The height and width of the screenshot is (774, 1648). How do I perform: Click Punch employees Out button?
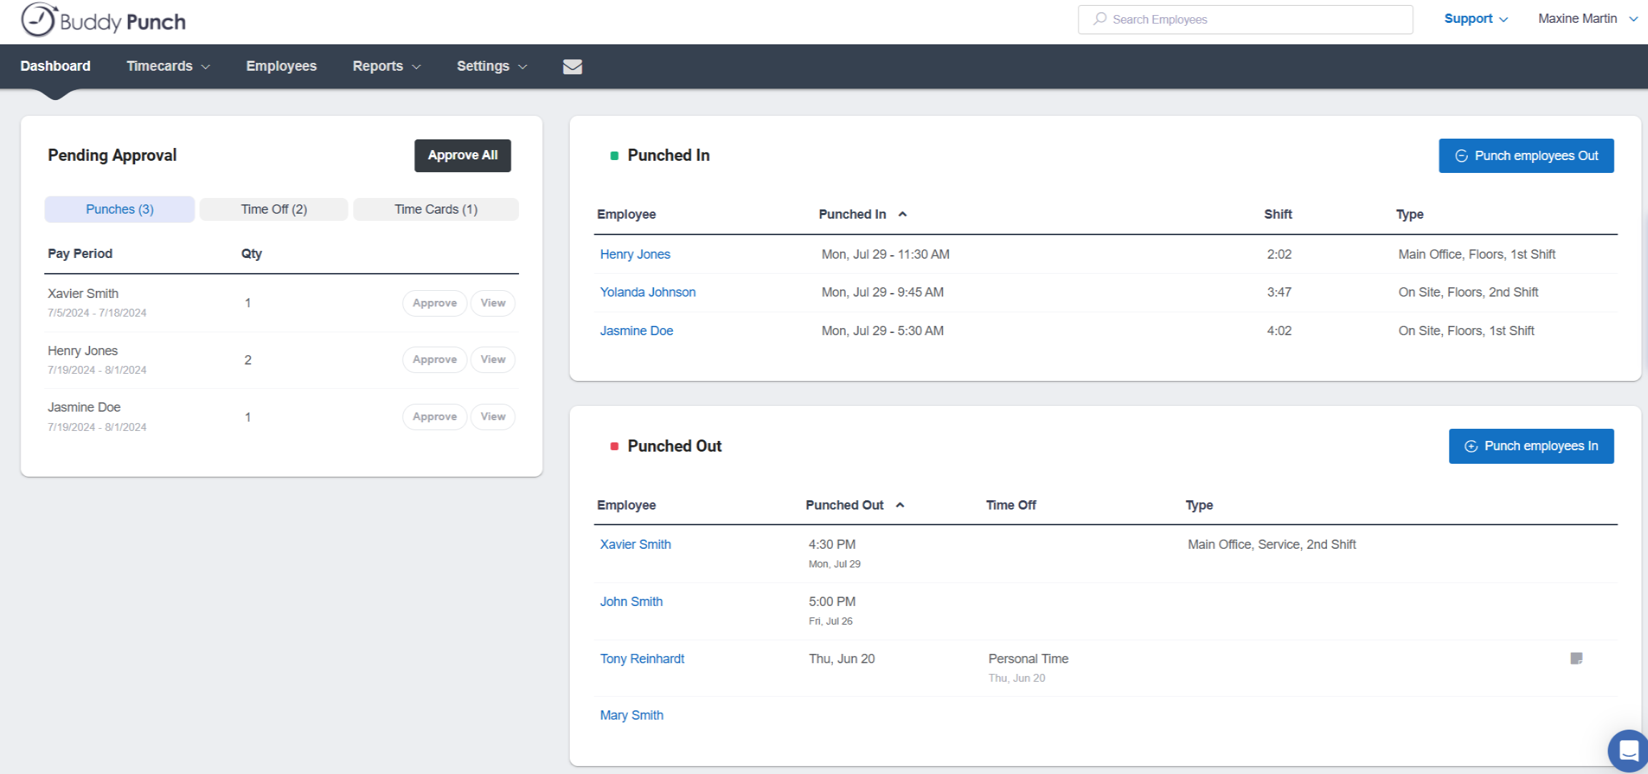(1526, 156)
